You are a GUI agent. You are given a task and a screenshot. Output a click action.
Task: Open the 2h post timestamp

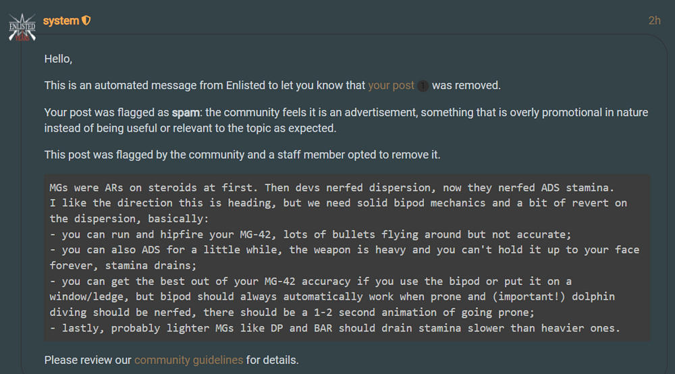click(x=654, y=21)
